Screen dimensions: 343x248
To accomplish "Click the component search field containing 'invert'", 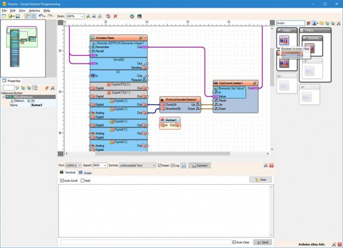I will pos(290,23).
